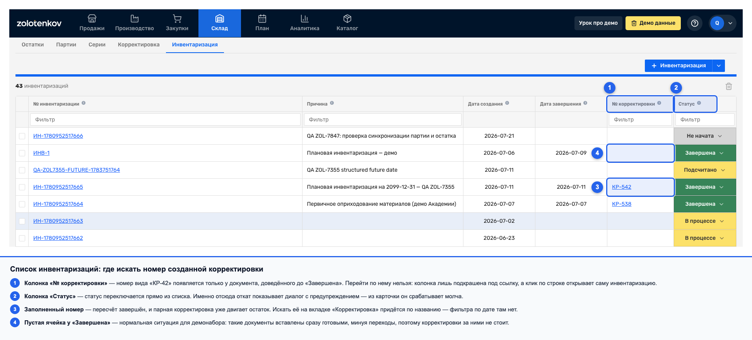Tick checkbox for ИН-1780952517666 row
The height and width of the screenshot is (340, 752).
pos(22,136)
